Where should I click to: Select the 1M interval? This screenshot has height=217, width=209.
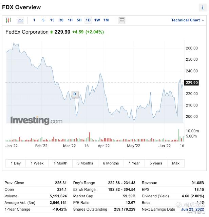click(x=106, y=20)
